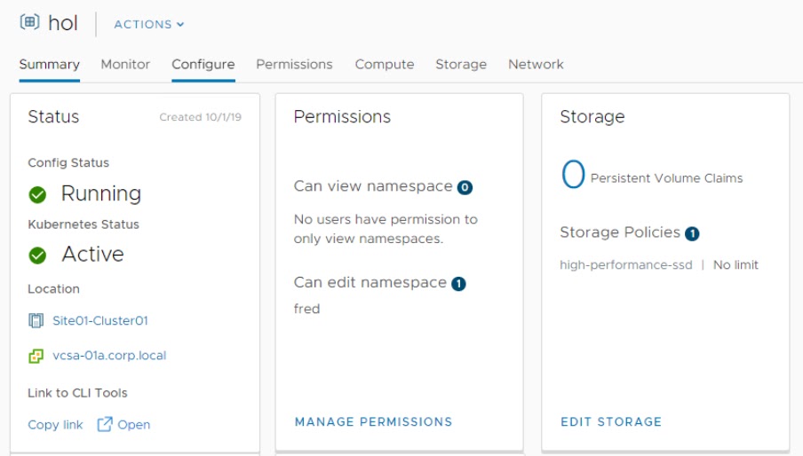Switch to the Monitor tab

pyautogui.click(x=125, y=64)
